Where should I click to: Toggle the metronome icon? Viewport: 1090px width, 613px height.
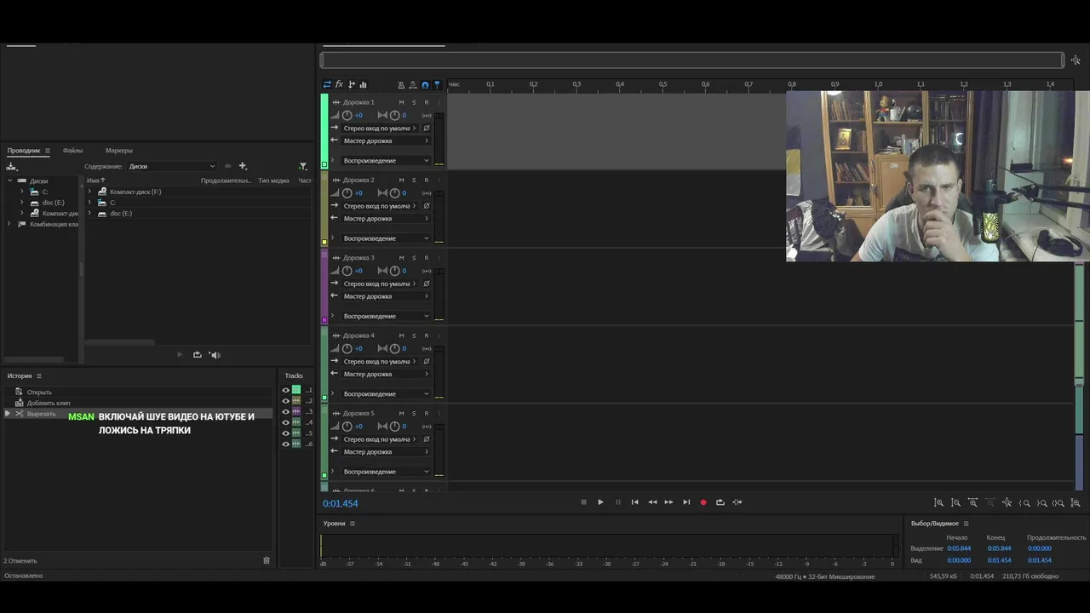(401, 84)
